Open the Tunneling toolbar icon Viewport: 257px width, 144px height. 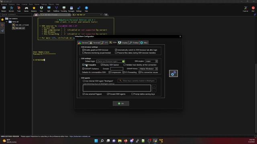click(x=64, y=9)
